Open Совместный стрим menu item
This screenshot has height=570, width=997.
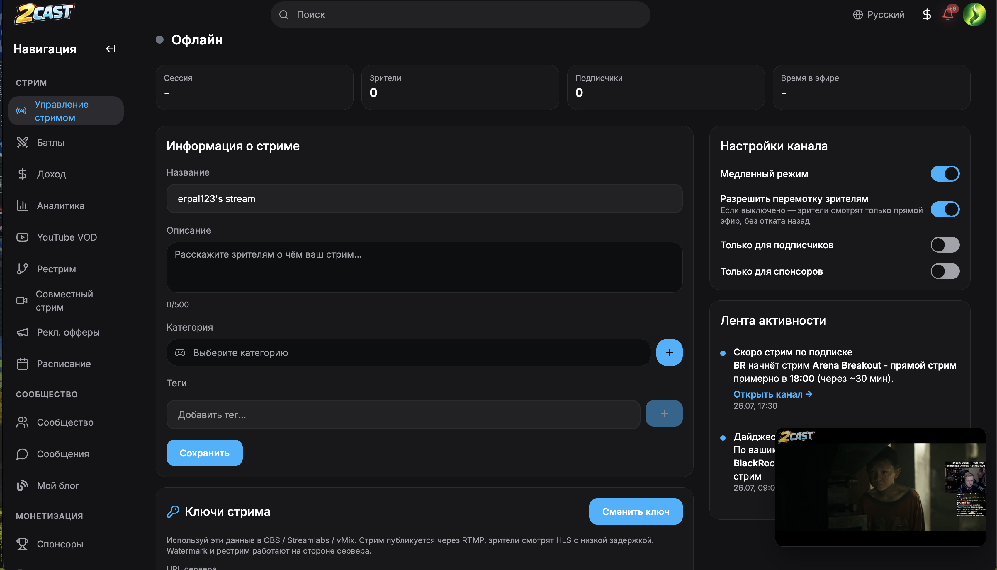click(65, 301)
